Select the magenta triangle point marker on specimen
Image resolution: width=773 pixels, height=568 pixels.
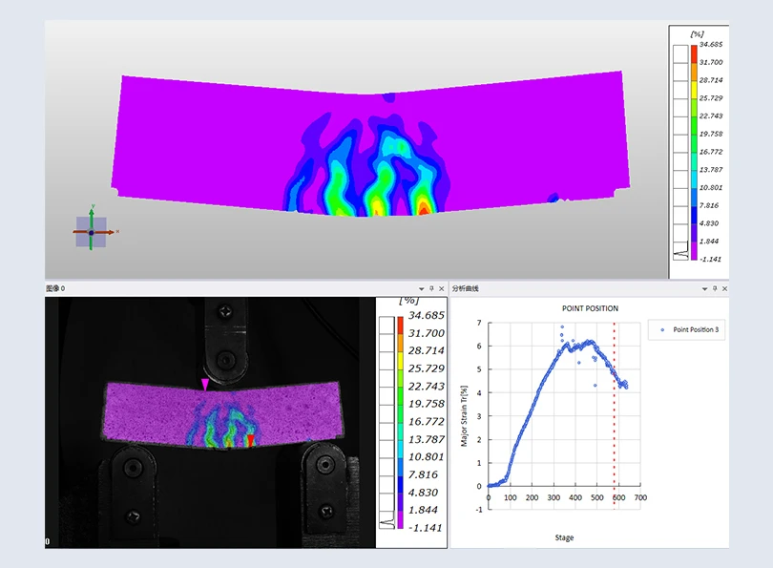tap(204, 385)
